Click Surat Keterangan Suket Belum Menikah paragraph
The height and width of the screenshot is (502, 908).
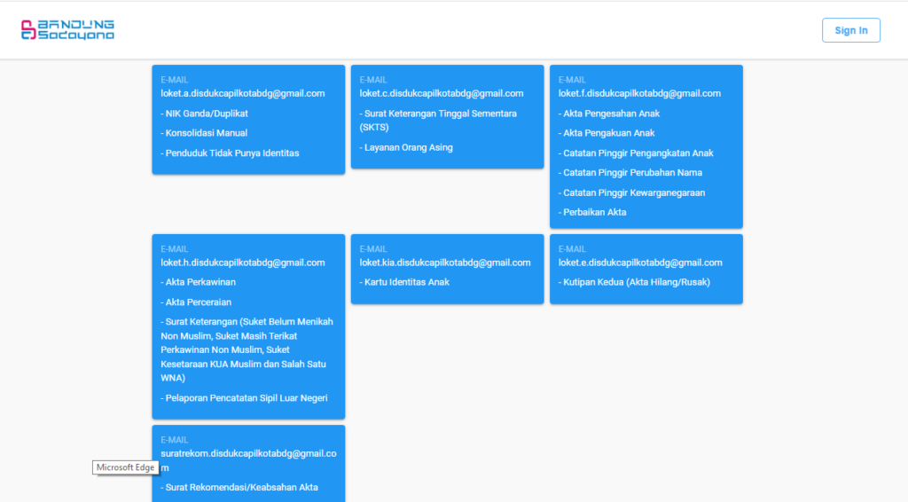[247, 349]
